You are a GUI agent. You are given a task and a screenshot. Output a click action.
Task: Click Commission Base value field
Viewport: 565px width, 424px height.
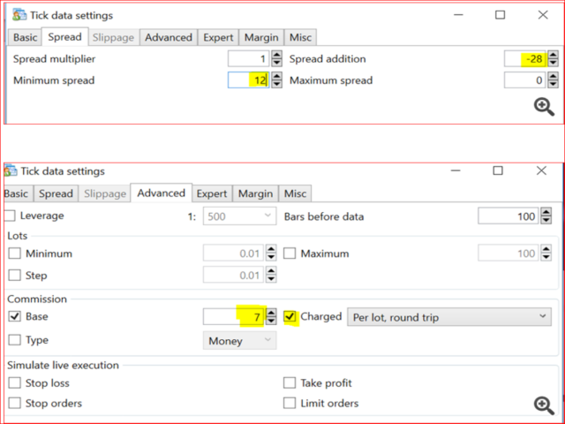pos(233,317)
